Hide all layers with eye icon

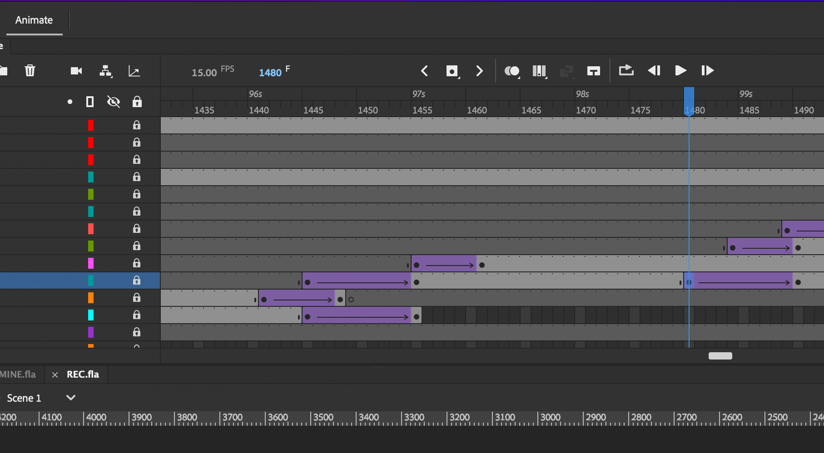[x=114, y=102]
